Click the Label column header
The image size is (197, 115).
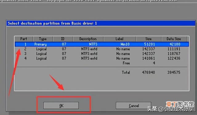point(120,39)
